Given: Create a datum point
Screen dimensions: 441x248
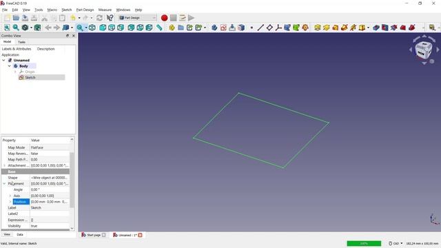Looking at the screenshot, I should [252, 28].
